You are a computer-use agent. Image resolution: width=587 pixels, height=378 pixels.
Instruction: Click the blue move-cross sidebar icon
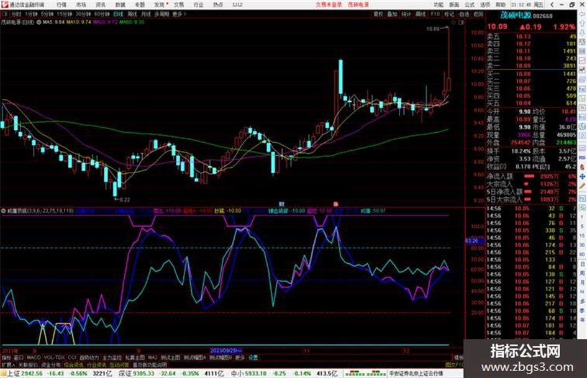point(583,176)
